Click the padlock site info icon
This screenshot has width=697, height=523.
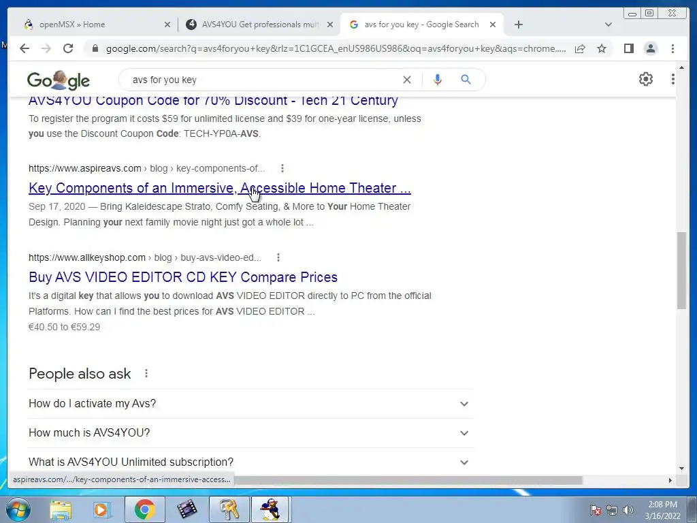click(95, 48)
